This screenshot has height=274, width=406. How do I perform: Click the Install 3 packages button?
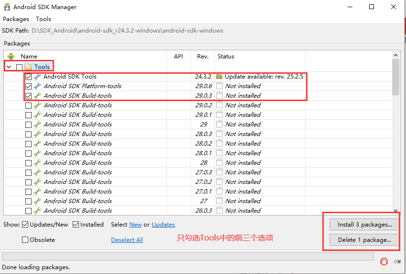pos(364,225)
